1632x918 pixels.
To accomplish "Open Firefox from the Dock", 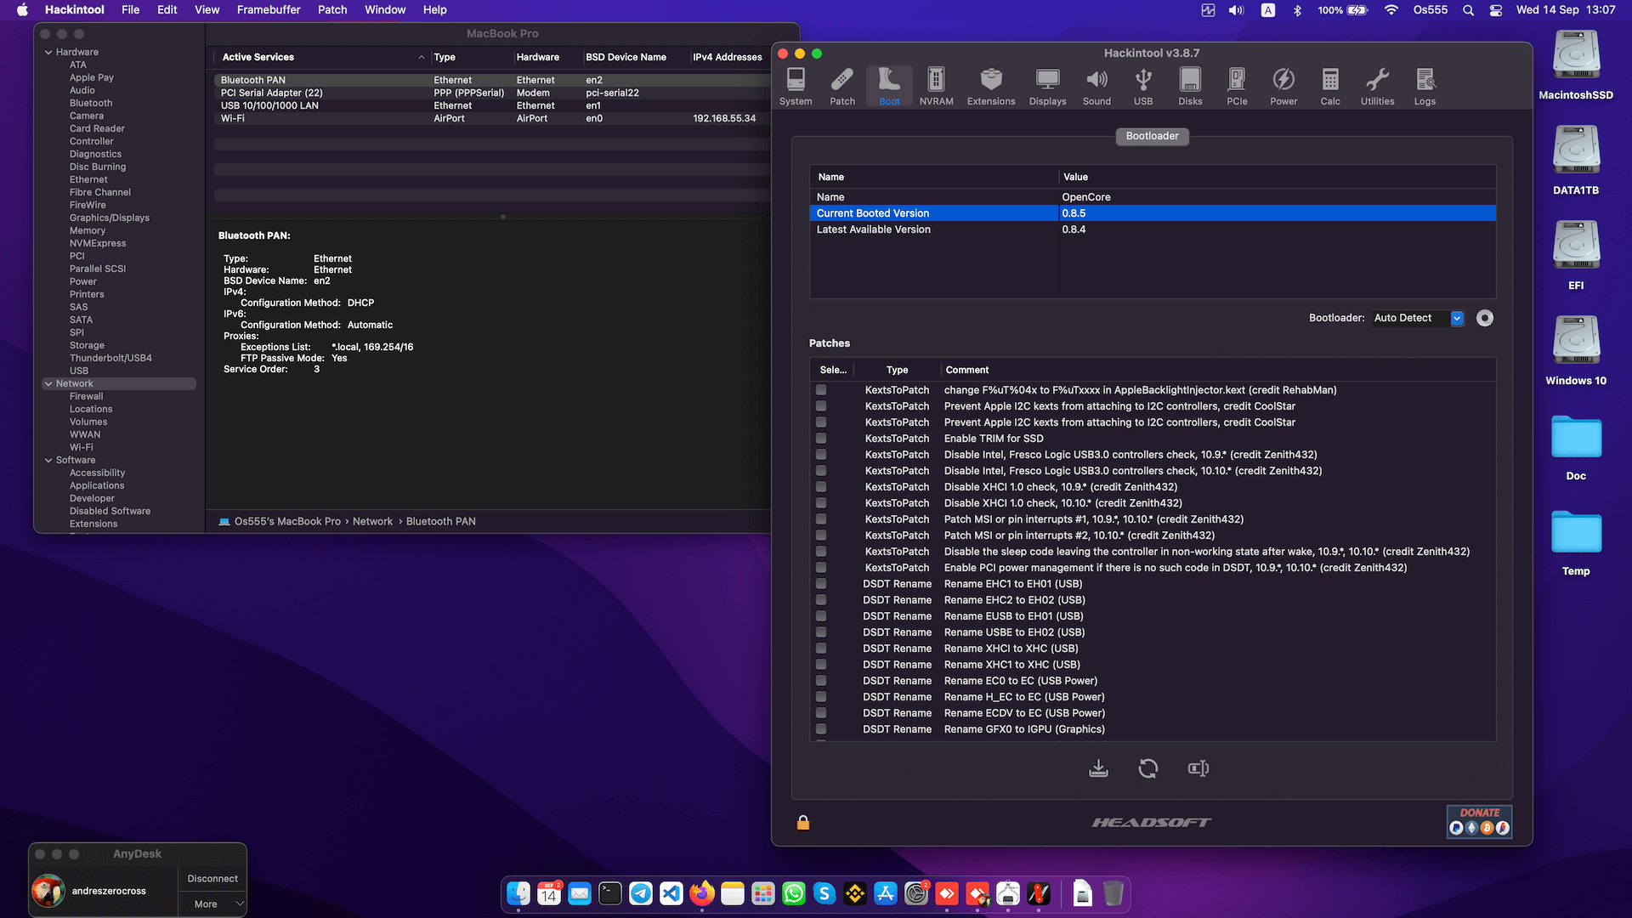I will click(702, 893).
